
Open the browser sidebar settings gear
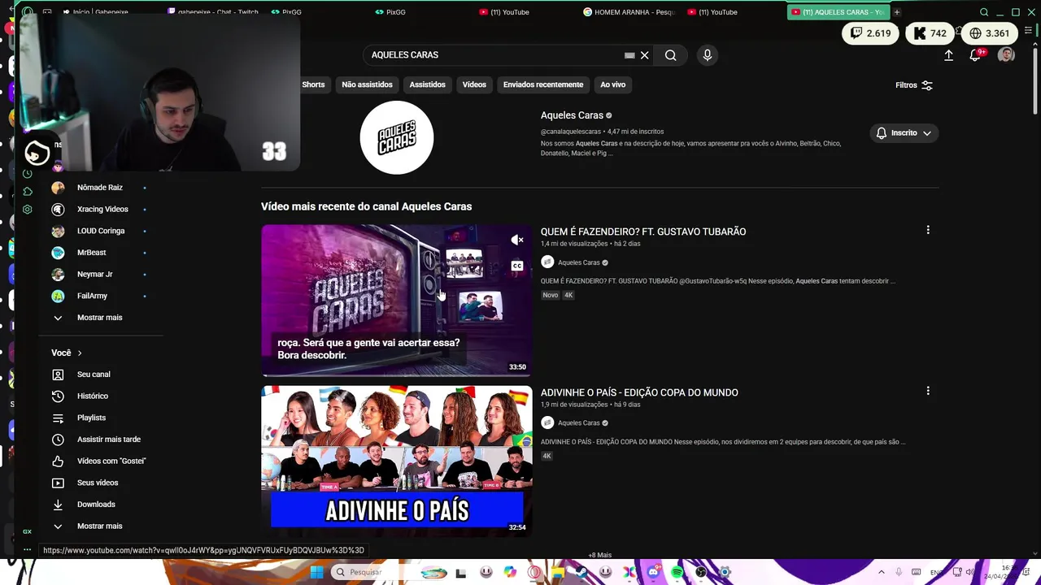(27, 210)
